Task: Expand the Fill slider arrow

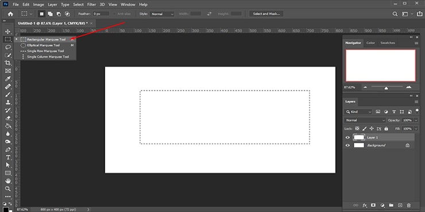Action: (x=416, y=129)
